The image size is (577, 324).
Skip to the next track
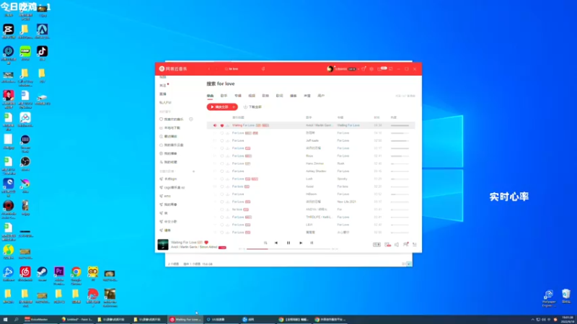[x=301, y=243]
